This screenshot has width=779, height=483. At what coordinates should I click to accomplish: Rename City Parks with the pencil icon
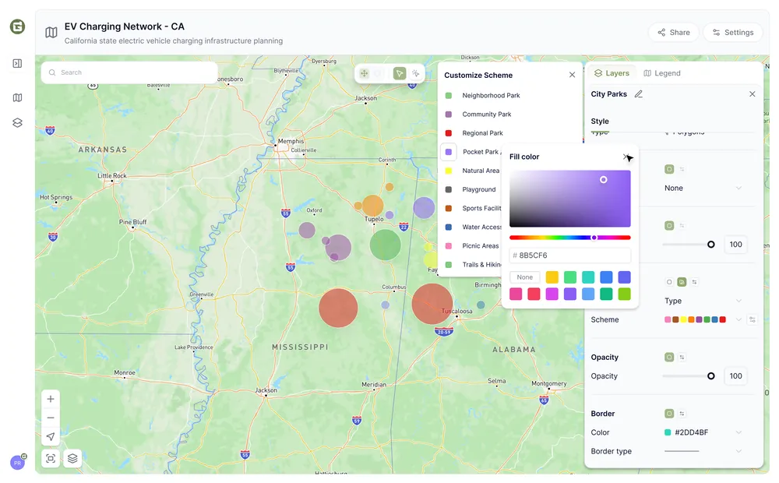(639, 94)
